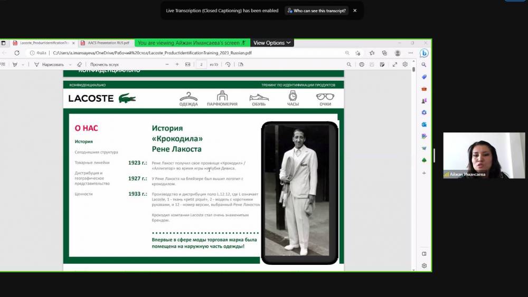
Task: Select the ЧАСЫ watches category icon
Action: coord(293,98)
